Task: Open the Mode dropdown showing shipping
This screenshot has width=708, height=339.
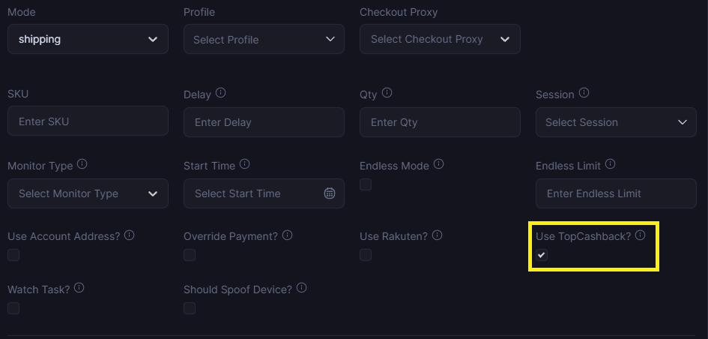Action: click(88, 39)
